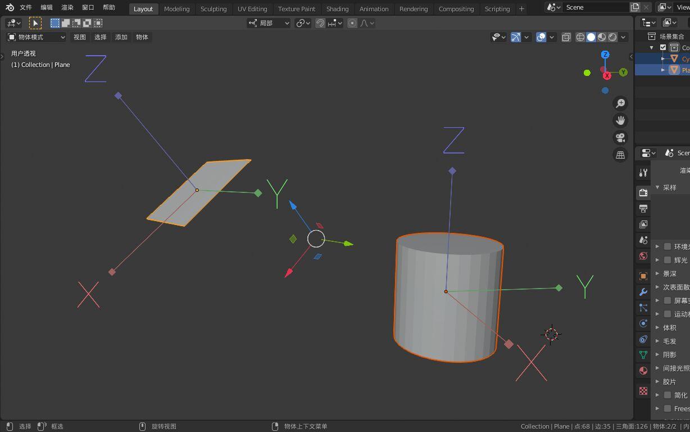690x432 pixels.
Task: Switch perspective/orthographic grid icon
Action: pos(620,155)
